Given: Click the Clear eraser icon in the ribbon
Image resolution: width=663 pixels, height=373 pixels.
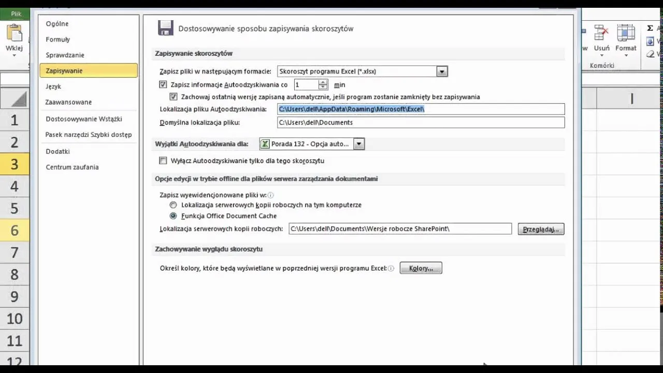Looking at the screenshot, I should coord(651,54).
